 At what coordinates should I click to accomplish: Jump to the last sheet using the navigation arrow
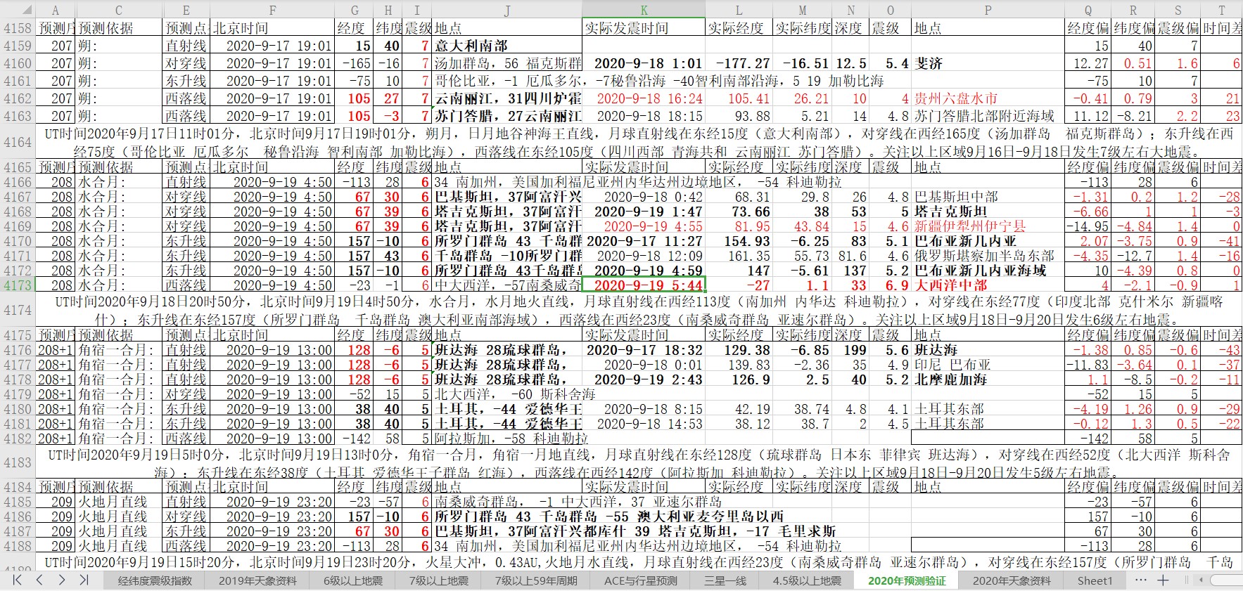coord(84,580)
